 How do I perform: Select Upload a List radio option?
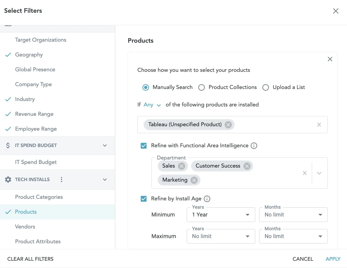point(266,87)
